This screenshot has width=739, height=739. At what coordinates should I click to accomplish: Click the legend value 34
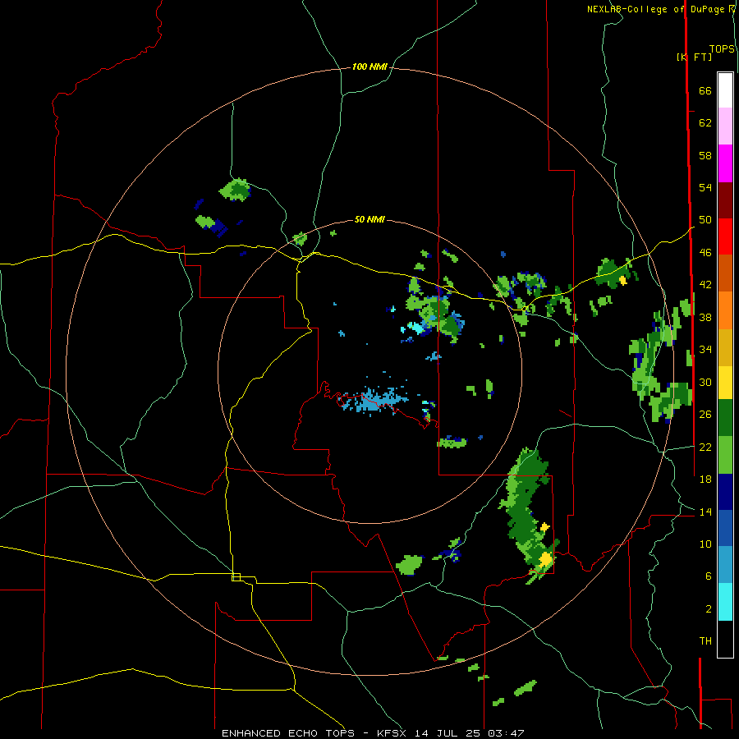705,350
